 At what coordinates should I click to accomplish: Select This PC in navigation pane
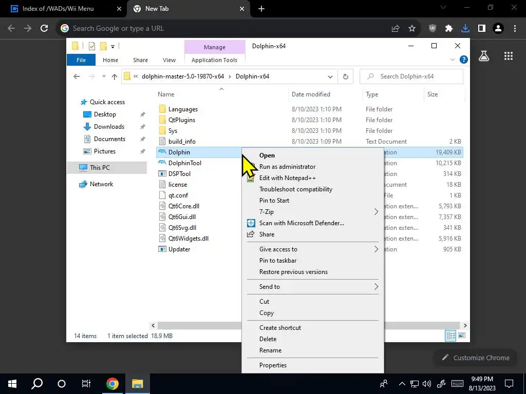coord(100,168)
